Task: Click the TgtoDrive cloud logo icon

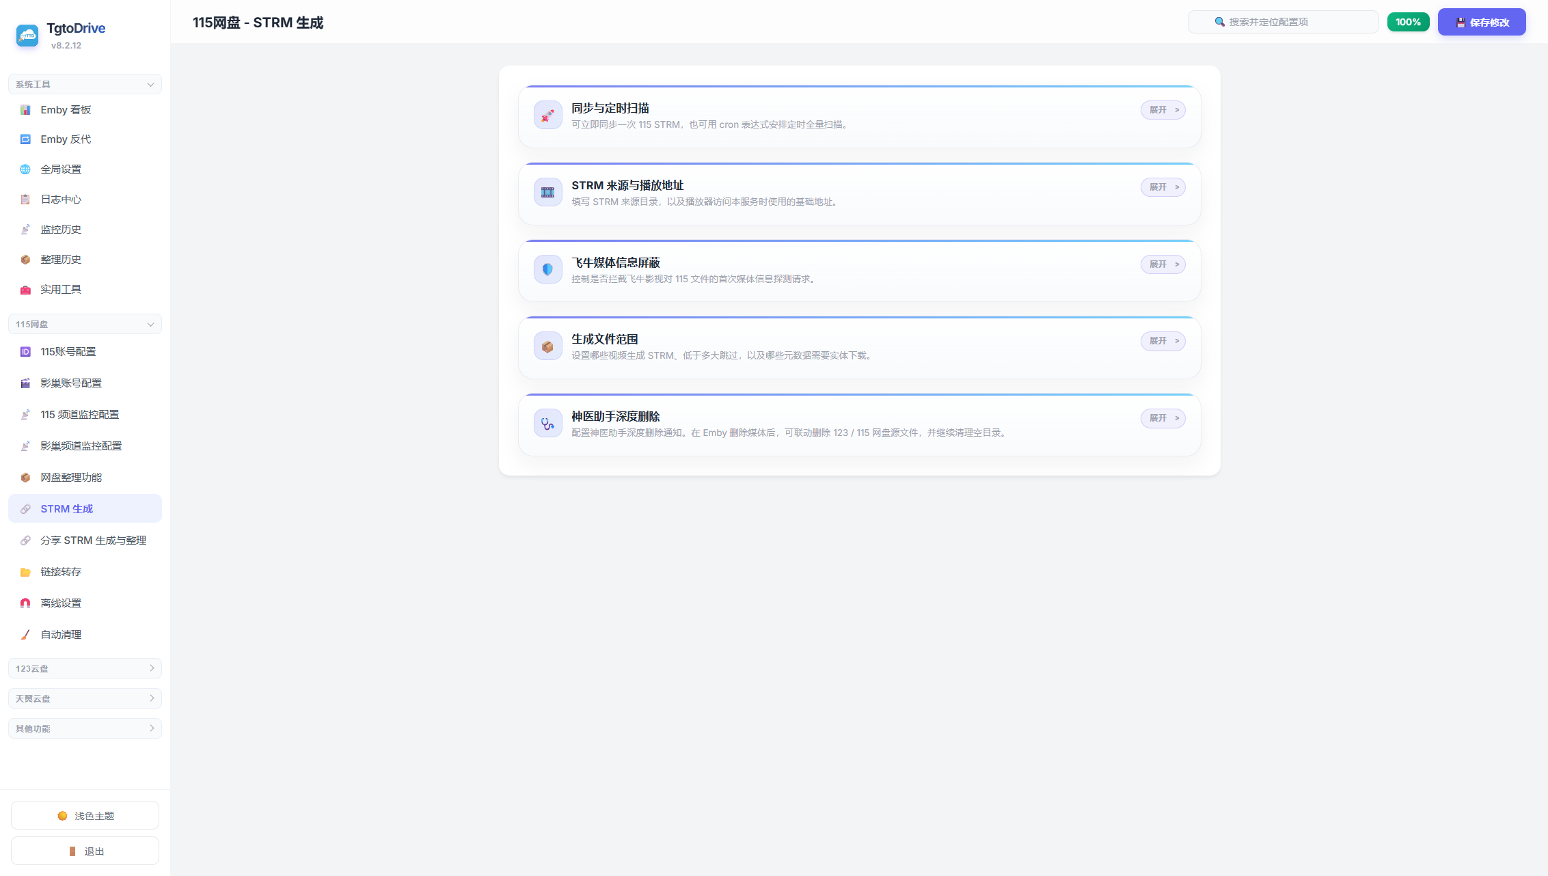Action: point(27,36)
